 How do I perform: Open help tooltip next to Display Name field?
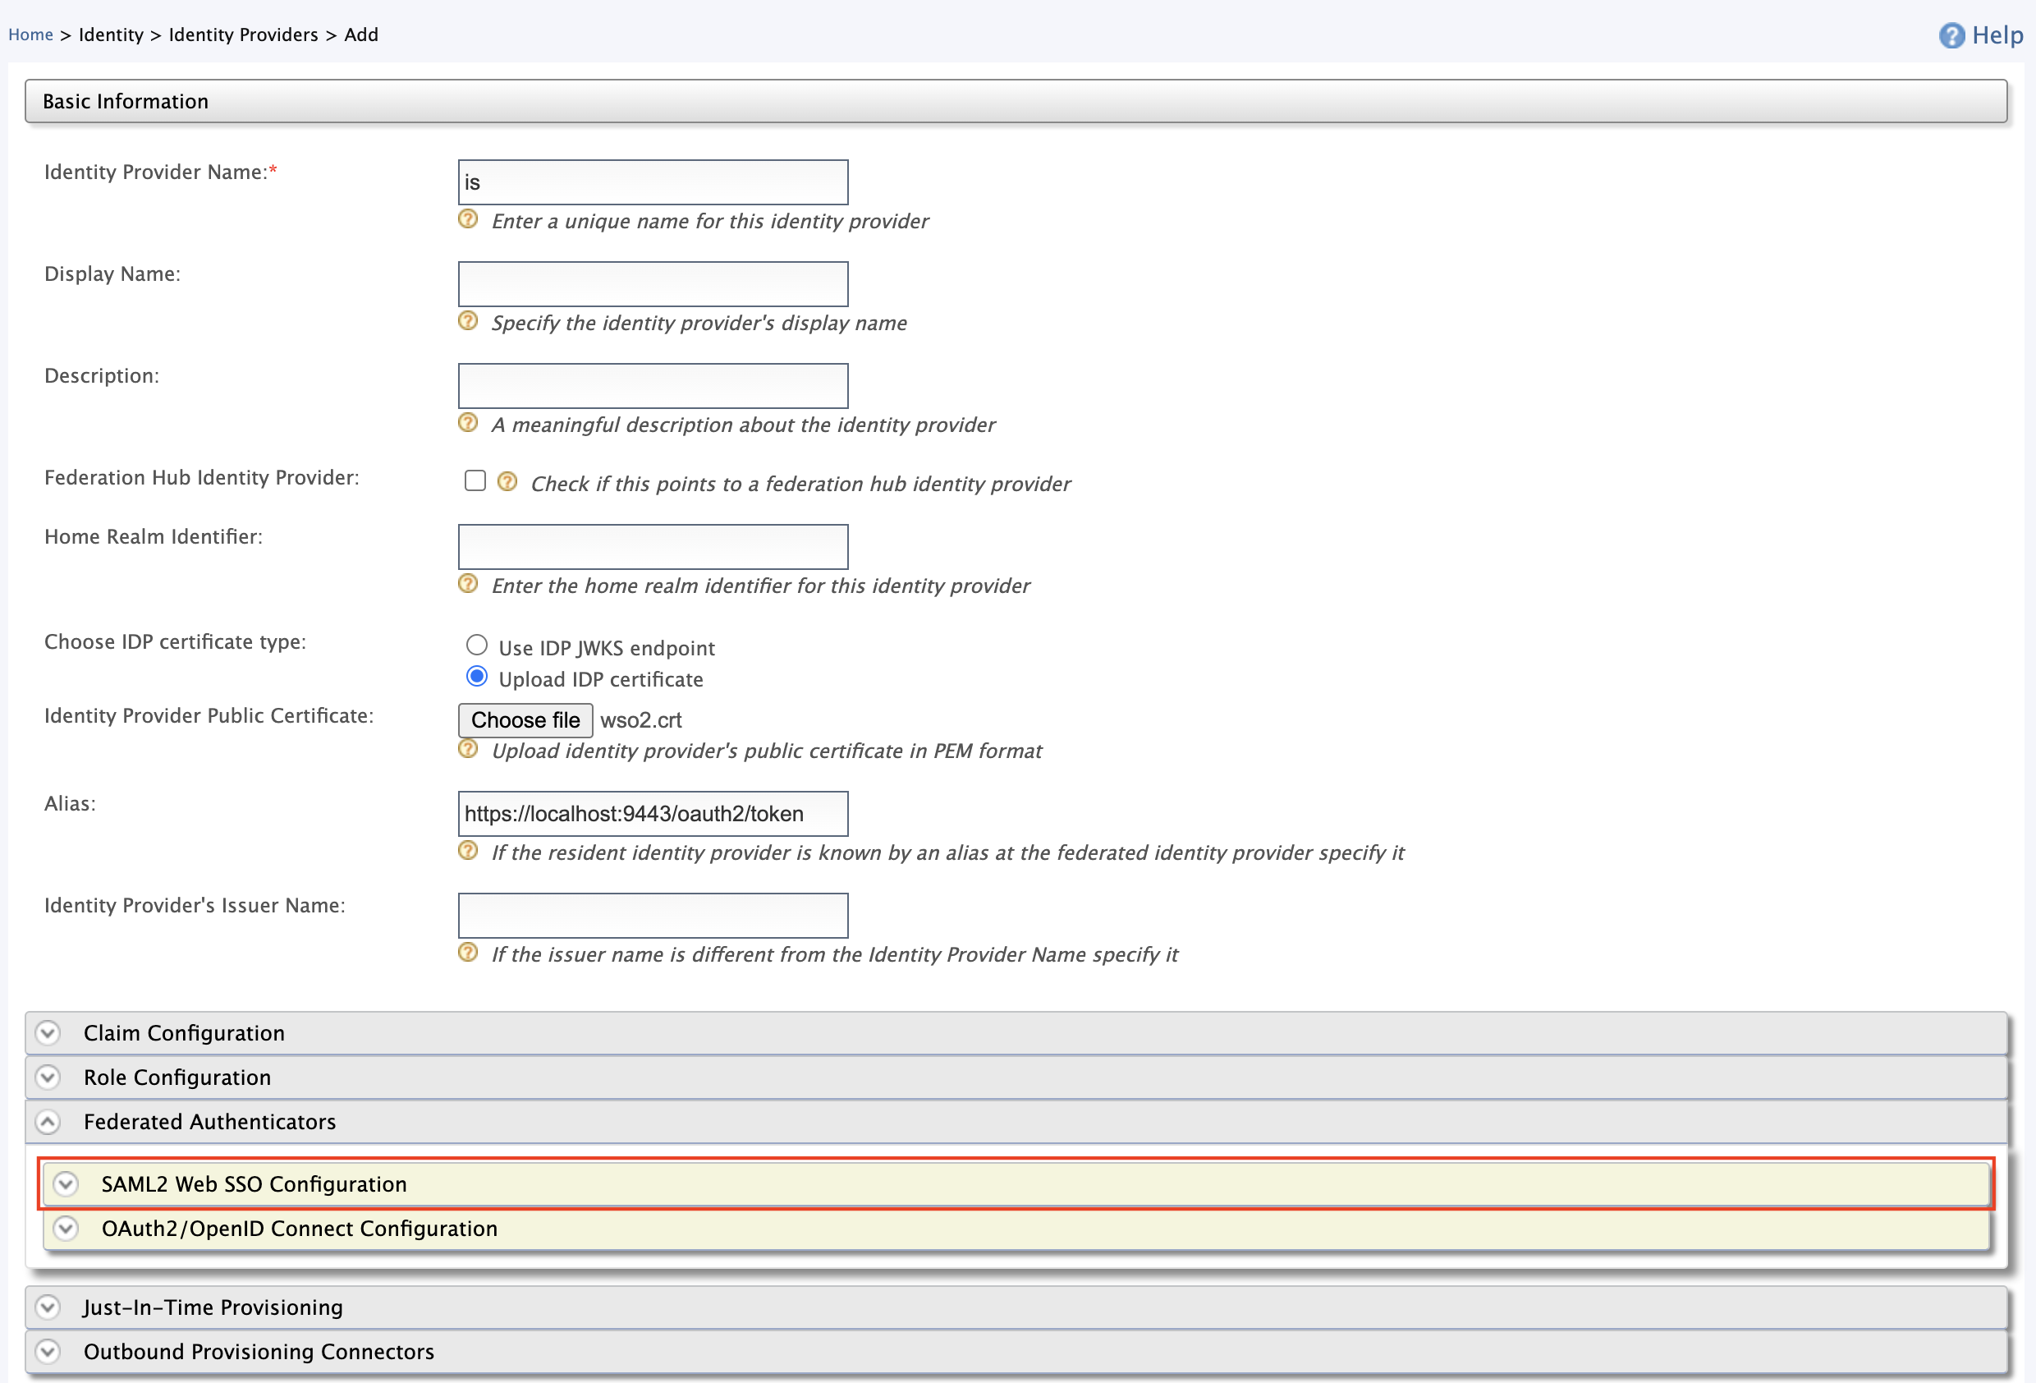click(x=467, y=321)
